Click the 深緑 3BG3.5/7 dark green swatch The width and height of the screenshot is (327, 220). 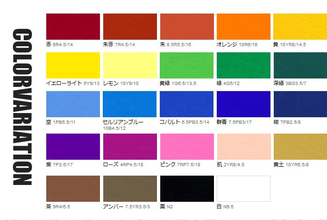click(x=300, y=65)
